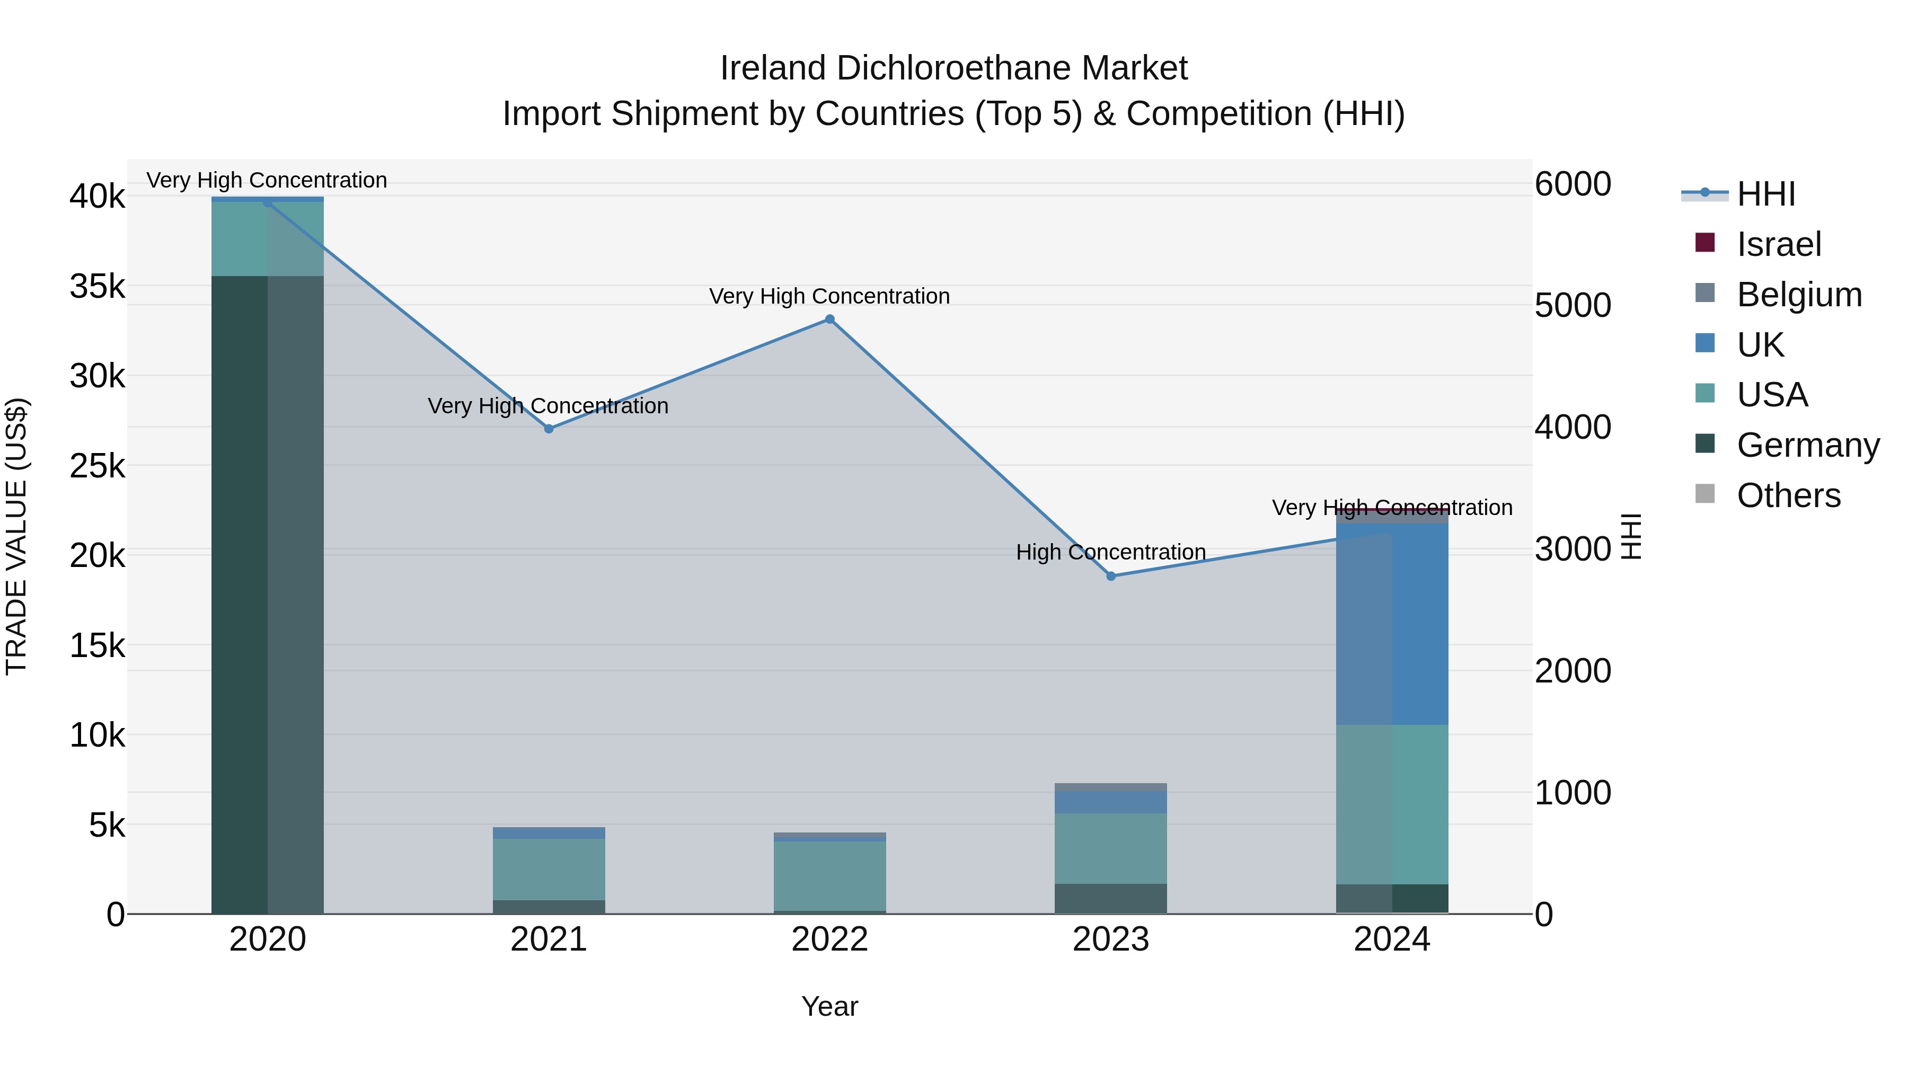This screenshot has width=1908, height=1073.
Task: Click the 2024 Very High Concentration annotation
Action: (x=1392, y=508)
